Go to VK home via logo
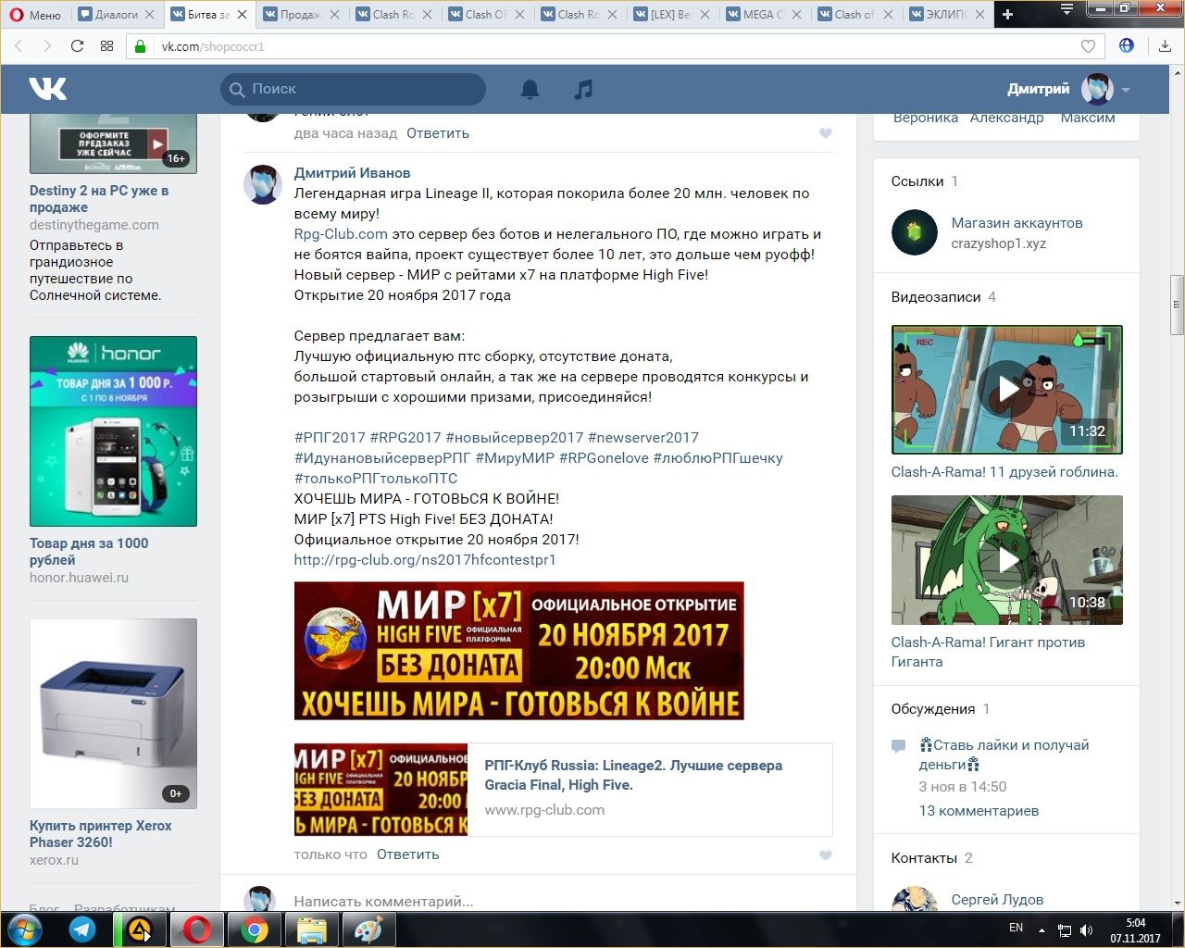The image size is (1185, 948). click(x=48, y=89)
